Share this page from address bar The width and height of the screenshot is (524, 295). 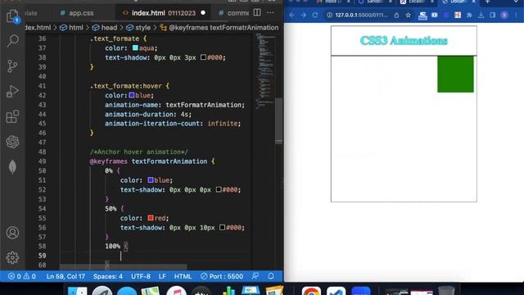pos(396,15)
